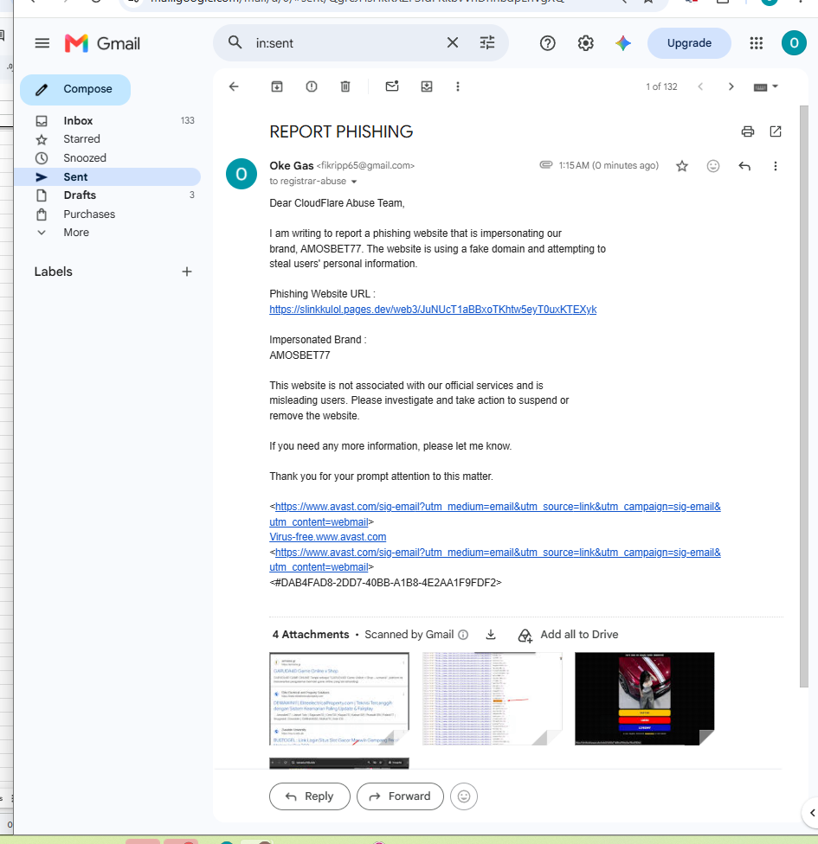Star the REPORT PHISHING message

tap(682, 166)
